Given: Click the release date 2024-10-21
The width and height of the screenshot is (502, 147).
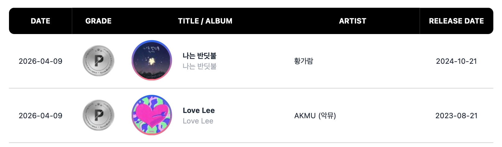Looking at the screenshot, I should point(456,61).
